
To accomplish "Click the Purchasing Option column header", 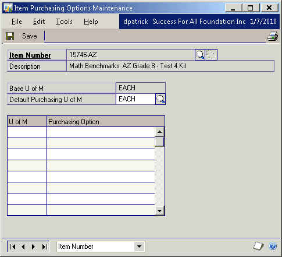I will click(x=106, y=122).
